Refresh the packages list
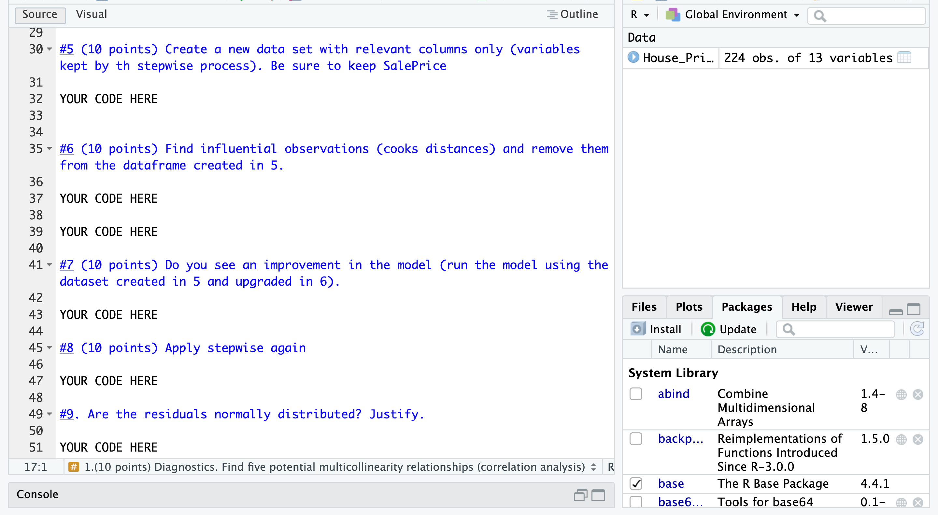Screen dimensions: 938x515 pyautogui.click(x=917, y=329)
